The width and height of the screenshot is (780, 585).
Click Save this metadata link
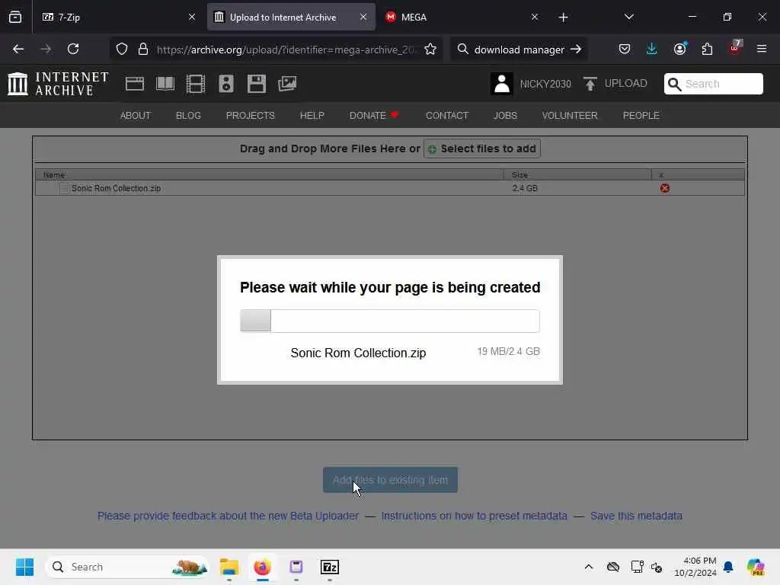coord(636,516)
